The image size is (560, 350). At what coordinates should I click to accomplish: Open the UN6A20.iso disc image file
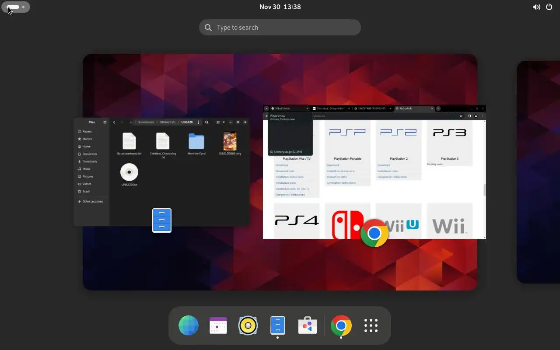tap(129, 175)
